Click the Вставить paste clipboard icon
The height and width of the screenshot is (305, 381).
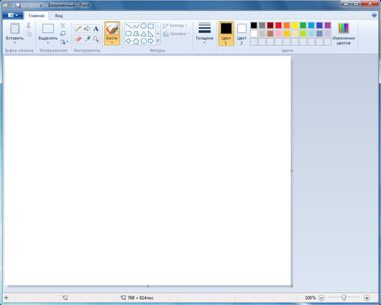click(x=15, y=28)
